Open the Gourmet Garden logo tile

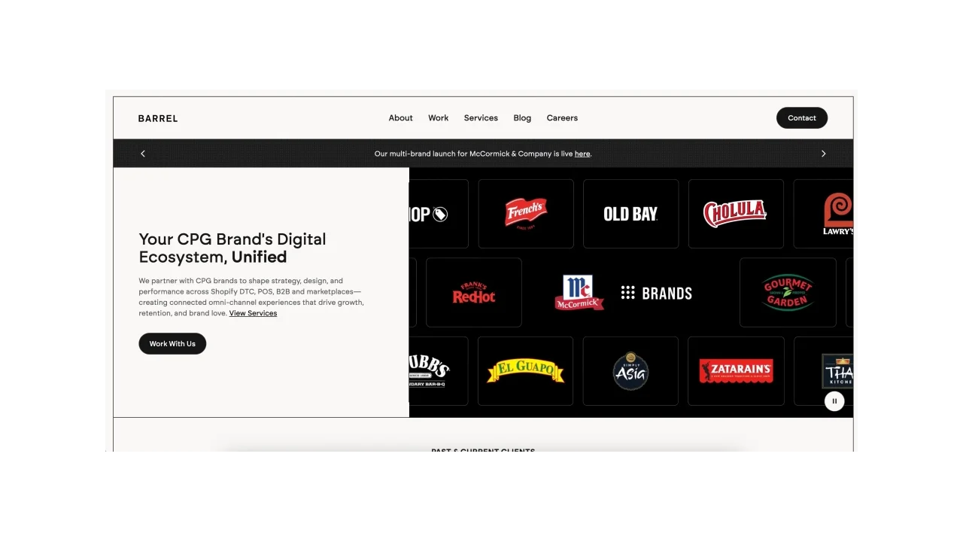pyautogui.click(x=788, y=292)
